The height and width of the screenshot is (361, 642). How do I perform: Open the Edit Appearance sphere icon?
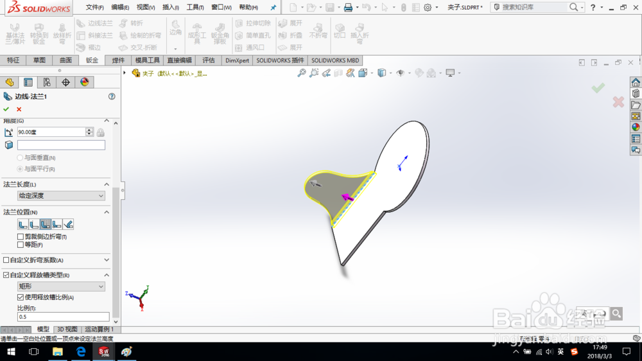(419, 73)
